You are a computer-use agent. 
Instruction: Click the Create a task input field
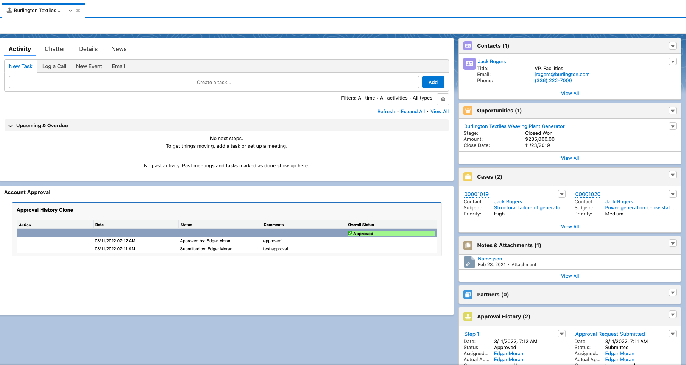point(214,82)
